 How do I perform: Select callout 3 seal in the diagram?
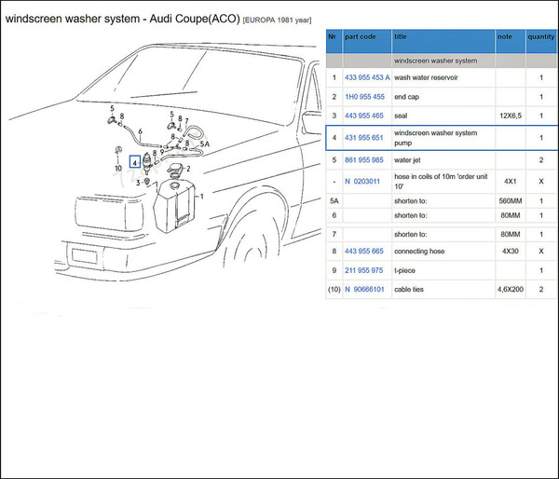(138, 183)
